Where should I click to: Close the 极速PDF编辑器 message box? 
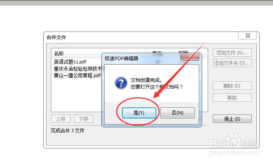(x=190, y=57)
